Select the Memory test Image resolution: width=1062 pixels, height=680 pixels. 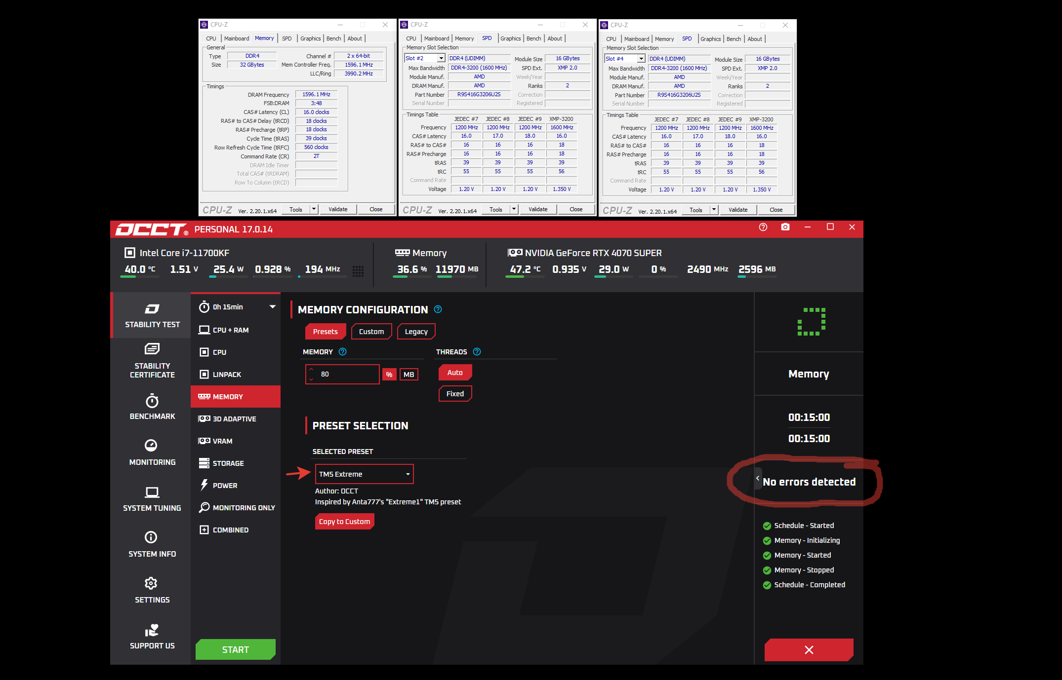(236, 397)
